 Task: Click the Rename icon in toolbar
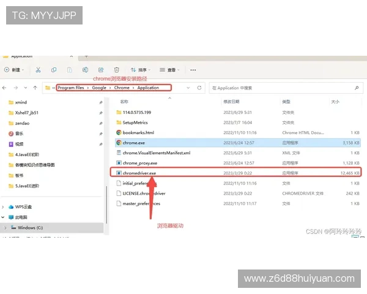(x=85, y=70)
